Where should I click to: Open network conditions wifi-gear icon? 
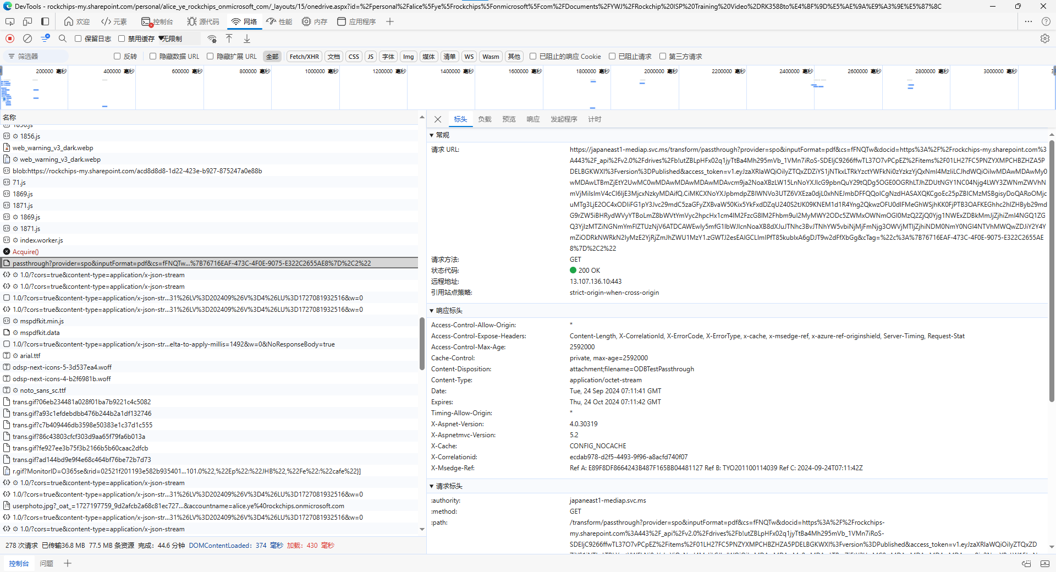pyautogui.click(x=212, y=38)
